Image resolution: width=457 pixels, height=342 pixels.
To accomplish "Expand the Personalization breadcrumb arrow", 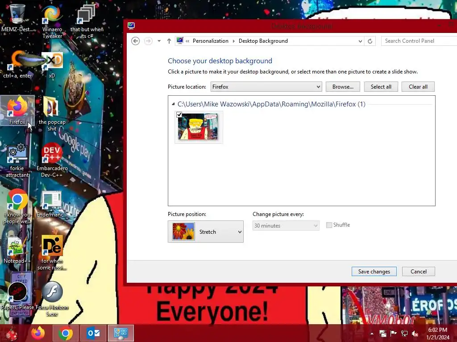I will coord(233,41).
